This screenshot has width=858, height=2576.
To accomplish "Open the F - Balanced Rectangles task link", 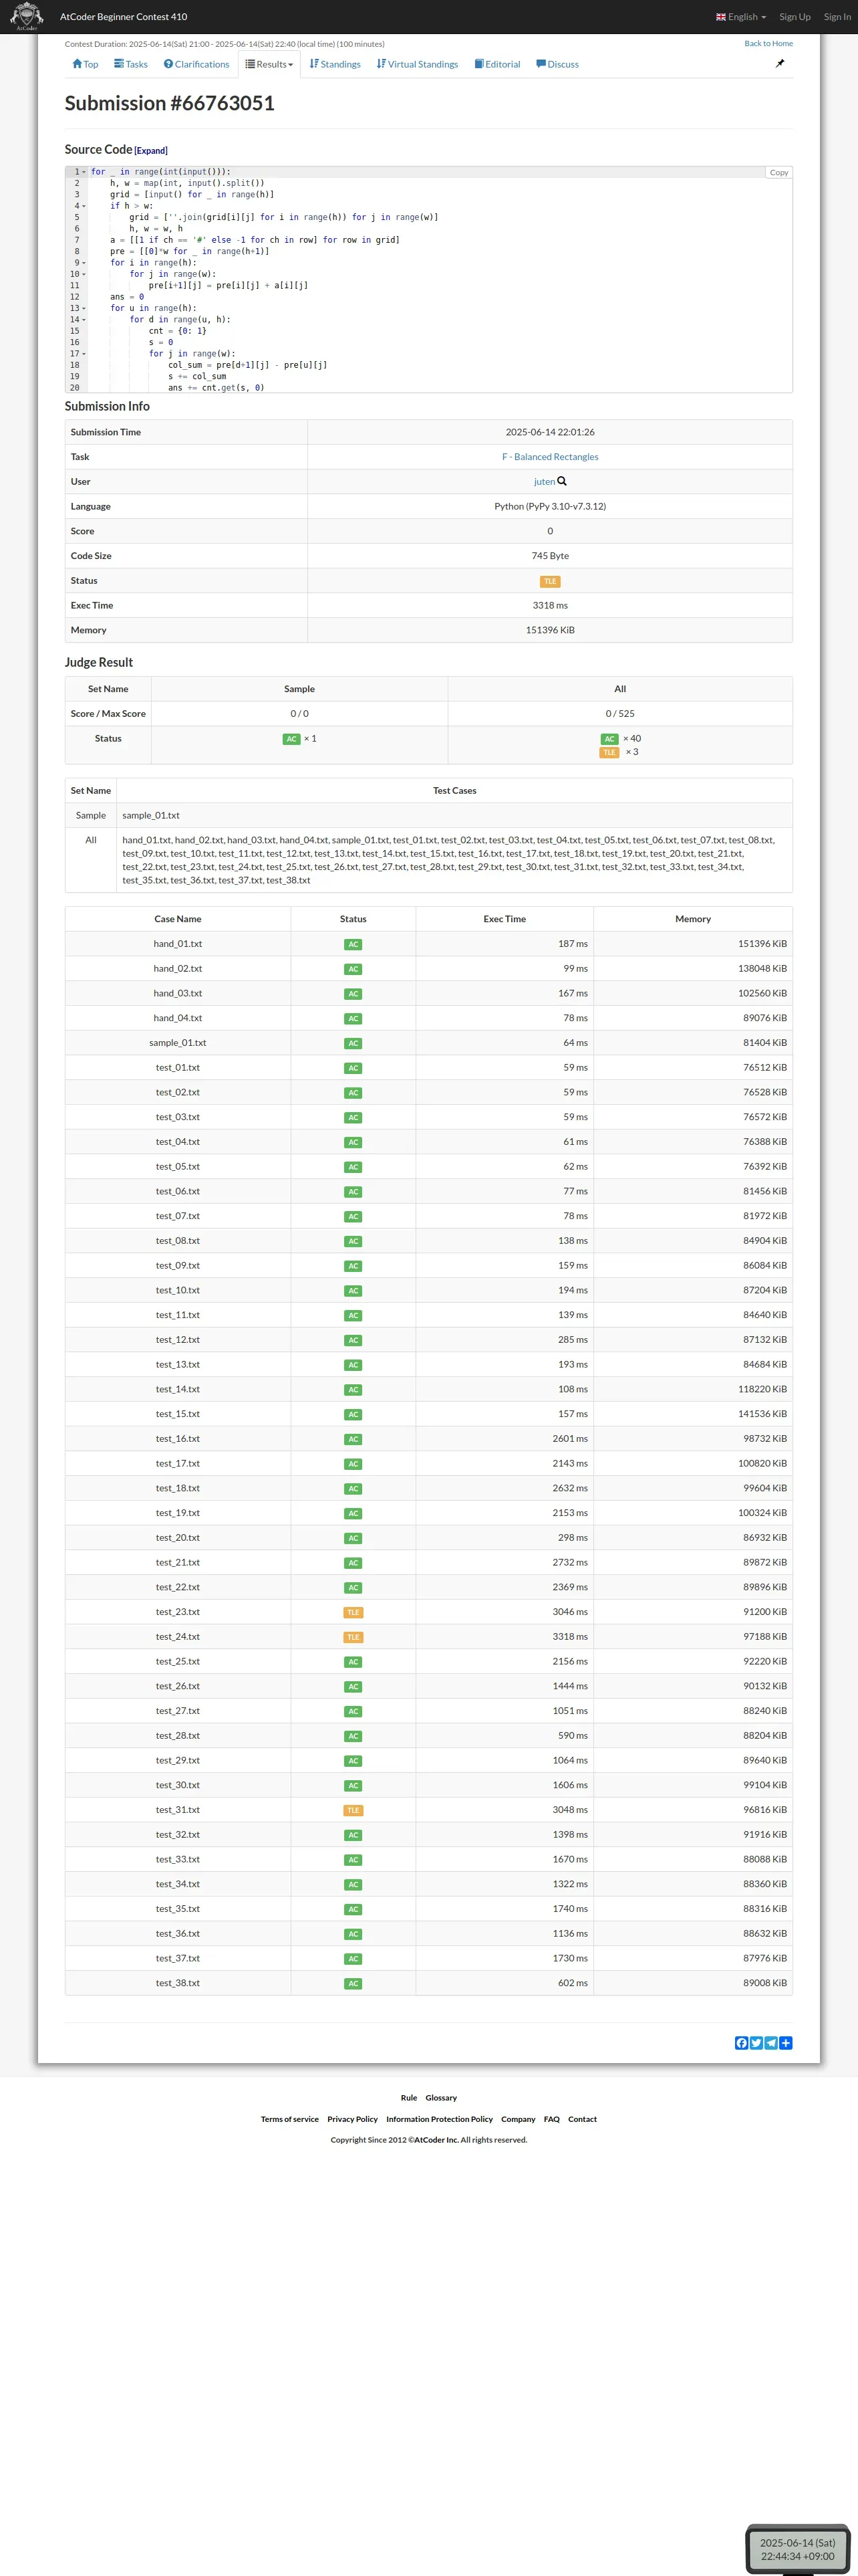I will 551,457.
